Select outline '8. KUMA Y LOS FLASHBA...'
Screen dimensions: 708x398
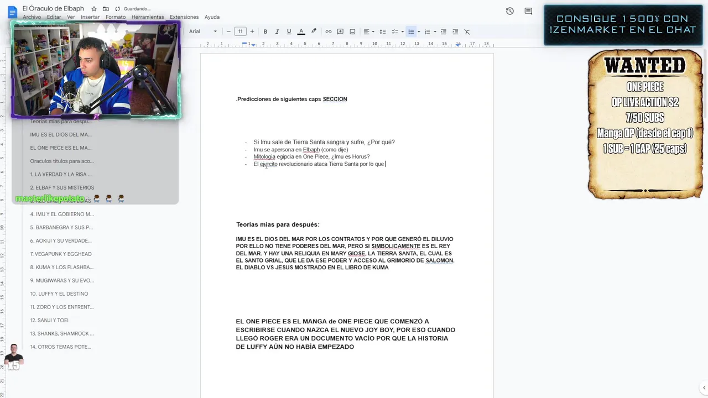pyautogui.click(x=62, y=267)
